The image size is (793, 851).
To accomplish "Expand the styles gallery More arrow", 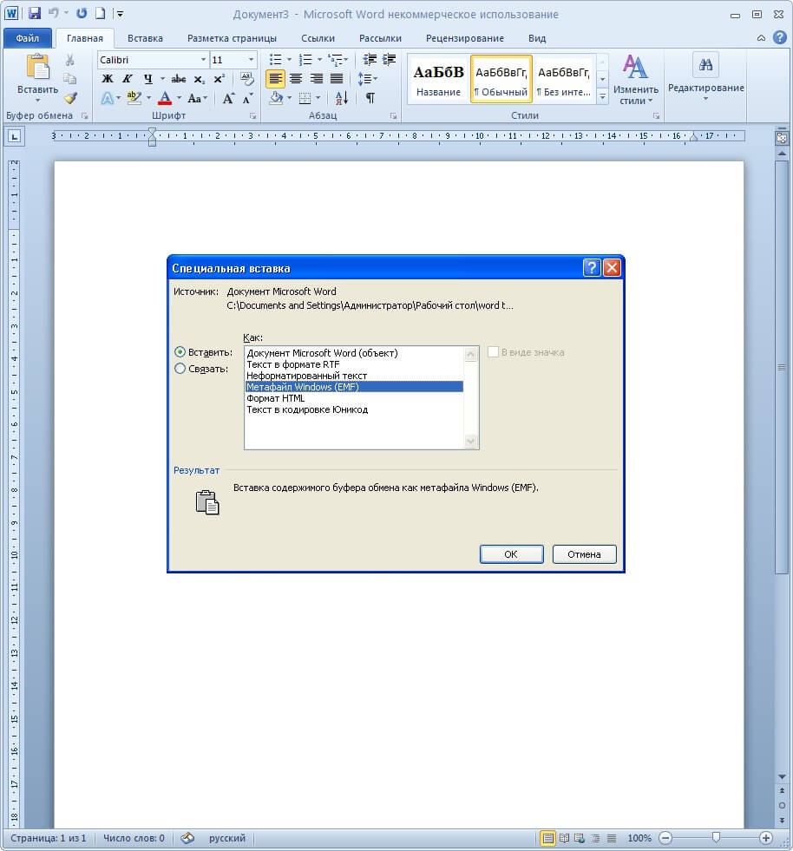I will (x=602, y=97).
